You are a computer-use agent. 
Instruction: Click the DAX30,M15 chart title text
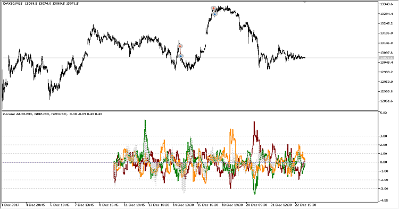[x=12, y=4]
